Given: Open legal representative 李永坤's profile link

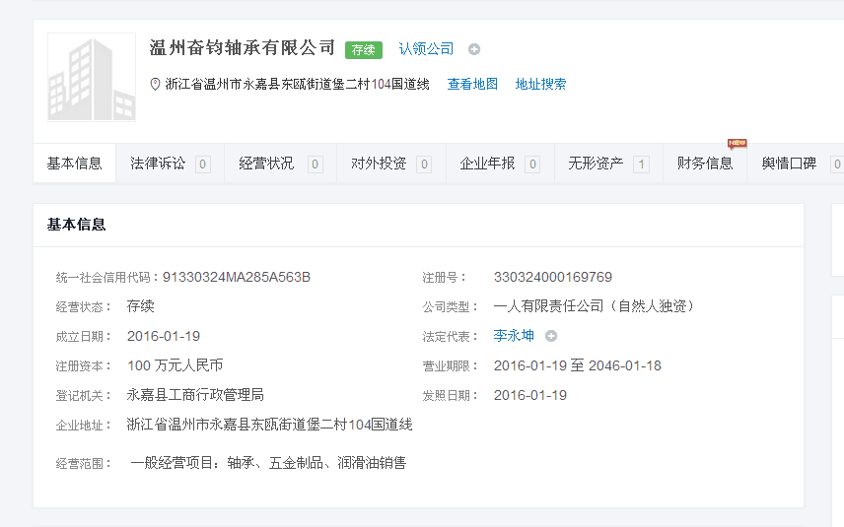Looking at the screenshot, I should point(514,336).
